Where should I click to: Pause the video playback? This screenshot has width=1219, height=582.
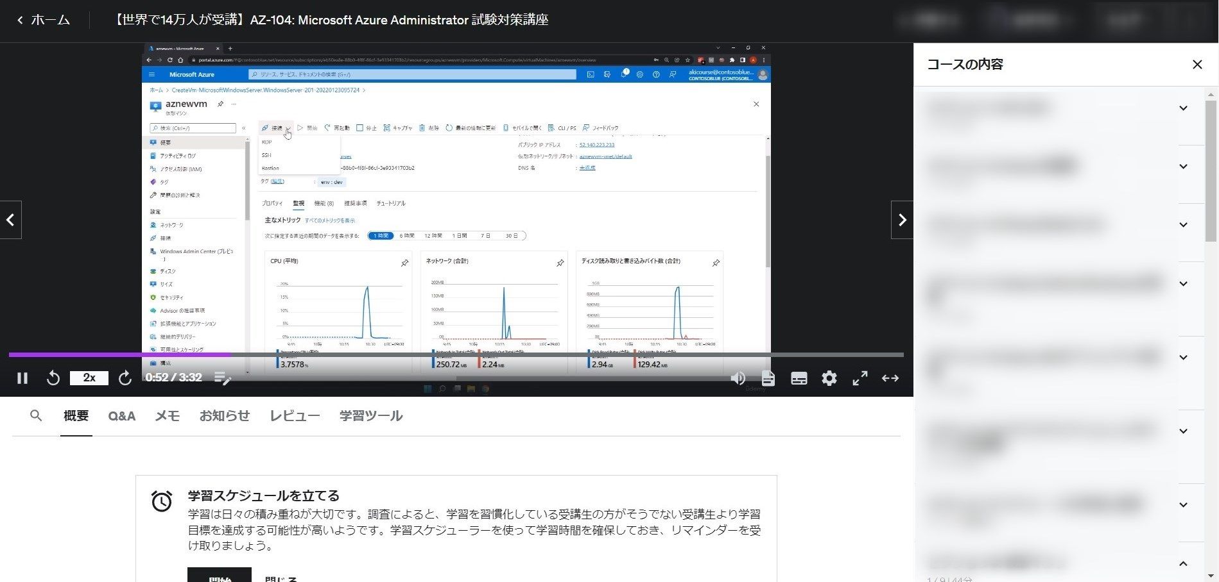(22, 378)
